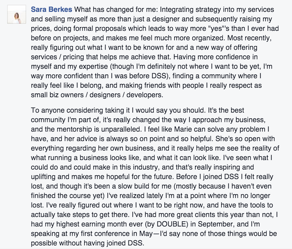
Task: Click the capitalized word "DOUBLE"
Action: [171, 224]
